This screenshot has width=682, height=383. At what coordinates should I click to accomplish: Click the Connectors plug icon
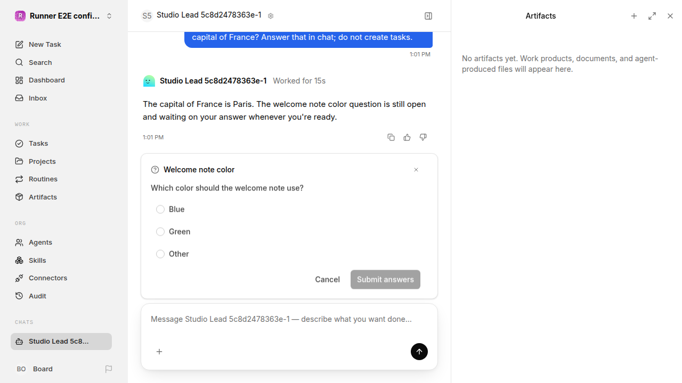19,278
